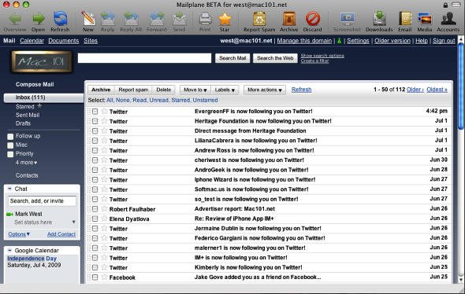Select the Follow up label color box

click(x=10, y=136)
